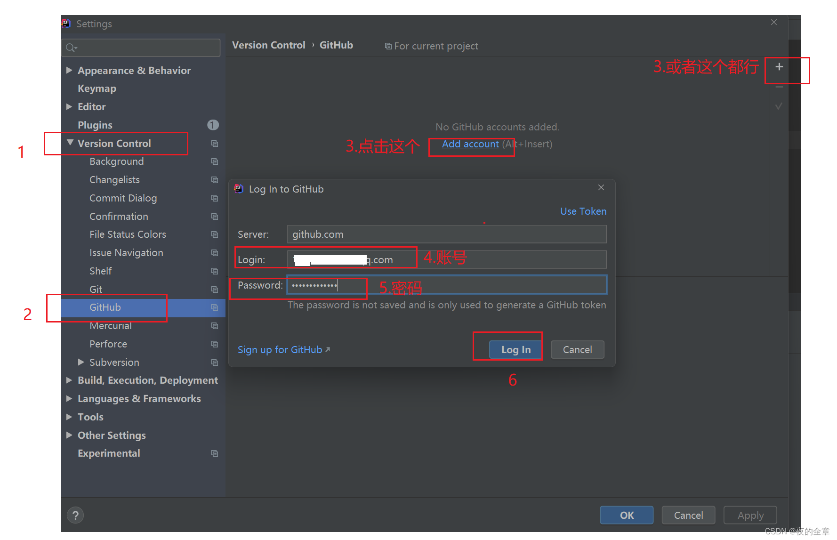Image resolution: width=837 pixels, height=540 pixels.
Task: Click the Apply button
Action: (750, 515)
